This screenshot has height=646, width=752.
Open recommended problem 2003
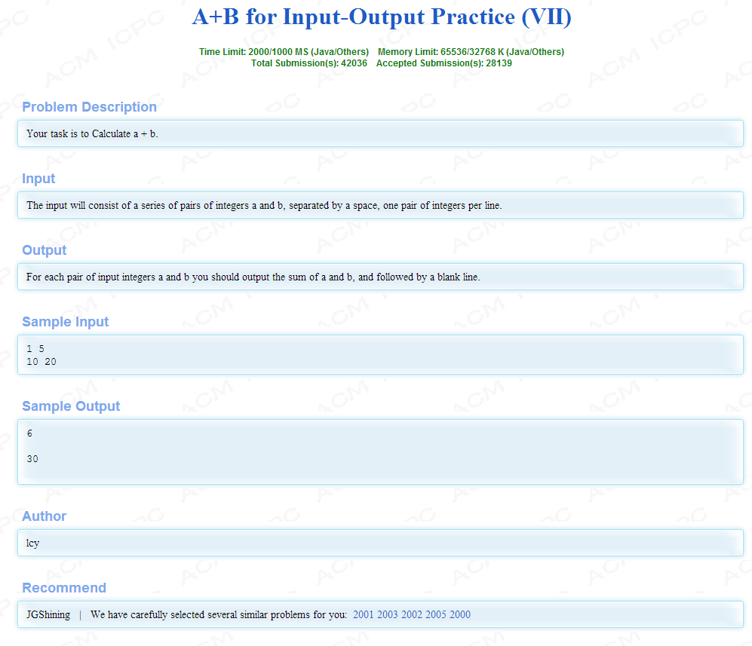(x=387, y=614)
